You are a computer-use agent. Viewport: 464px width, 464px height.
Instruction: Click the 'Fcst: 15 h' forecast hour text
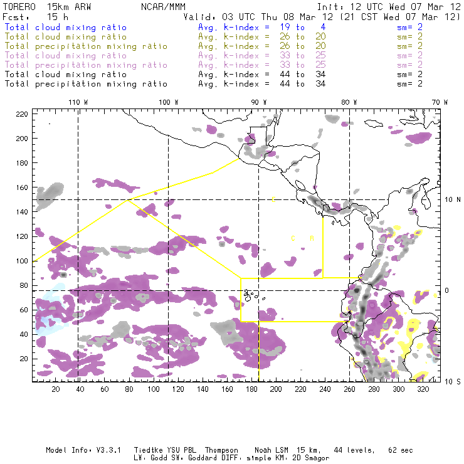36,17
